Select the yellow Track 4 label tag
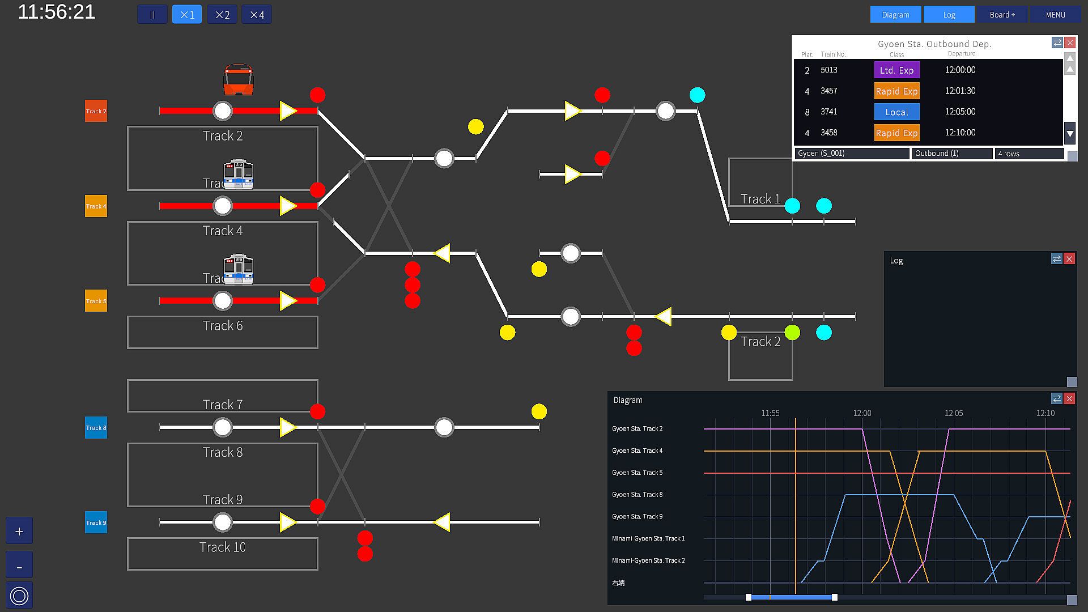The image size is (1088, 612). [96, 206]
